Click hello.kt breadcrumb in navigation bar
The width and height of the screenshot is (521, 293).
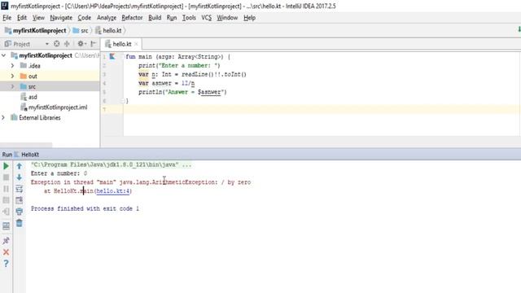(108, 31)
